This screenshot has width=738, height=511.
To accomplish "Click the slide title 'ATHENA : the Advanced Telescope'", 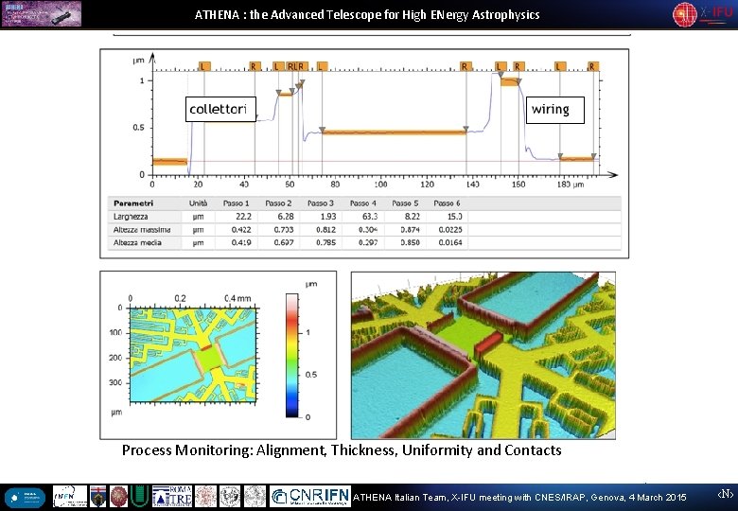I will tap(367, 14).
